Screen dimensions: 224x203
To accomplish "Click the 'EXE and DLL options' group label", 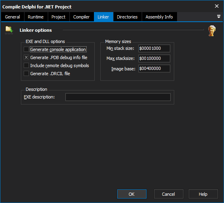I will click(x=45, y=41).
